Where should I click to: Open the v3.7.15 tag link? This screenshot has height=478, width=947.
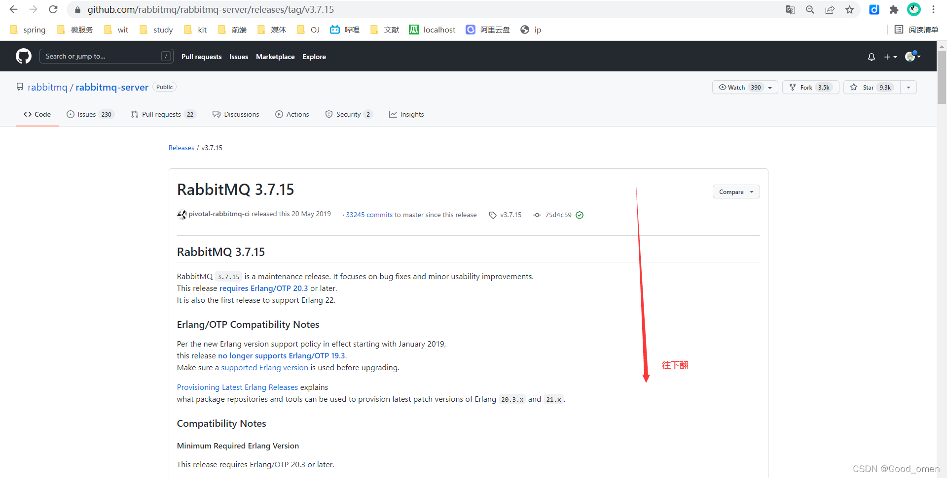[506, 215]
